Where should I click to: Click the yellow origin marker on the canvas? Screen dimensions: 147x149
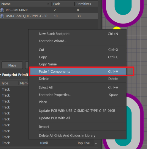(117, 28)
